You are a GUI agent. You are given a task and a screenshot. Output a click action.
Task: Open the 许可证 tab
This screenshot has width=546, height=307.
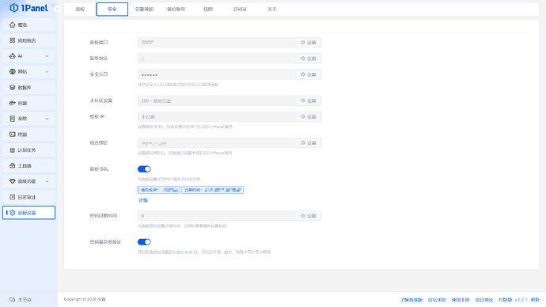click(240, 9)
